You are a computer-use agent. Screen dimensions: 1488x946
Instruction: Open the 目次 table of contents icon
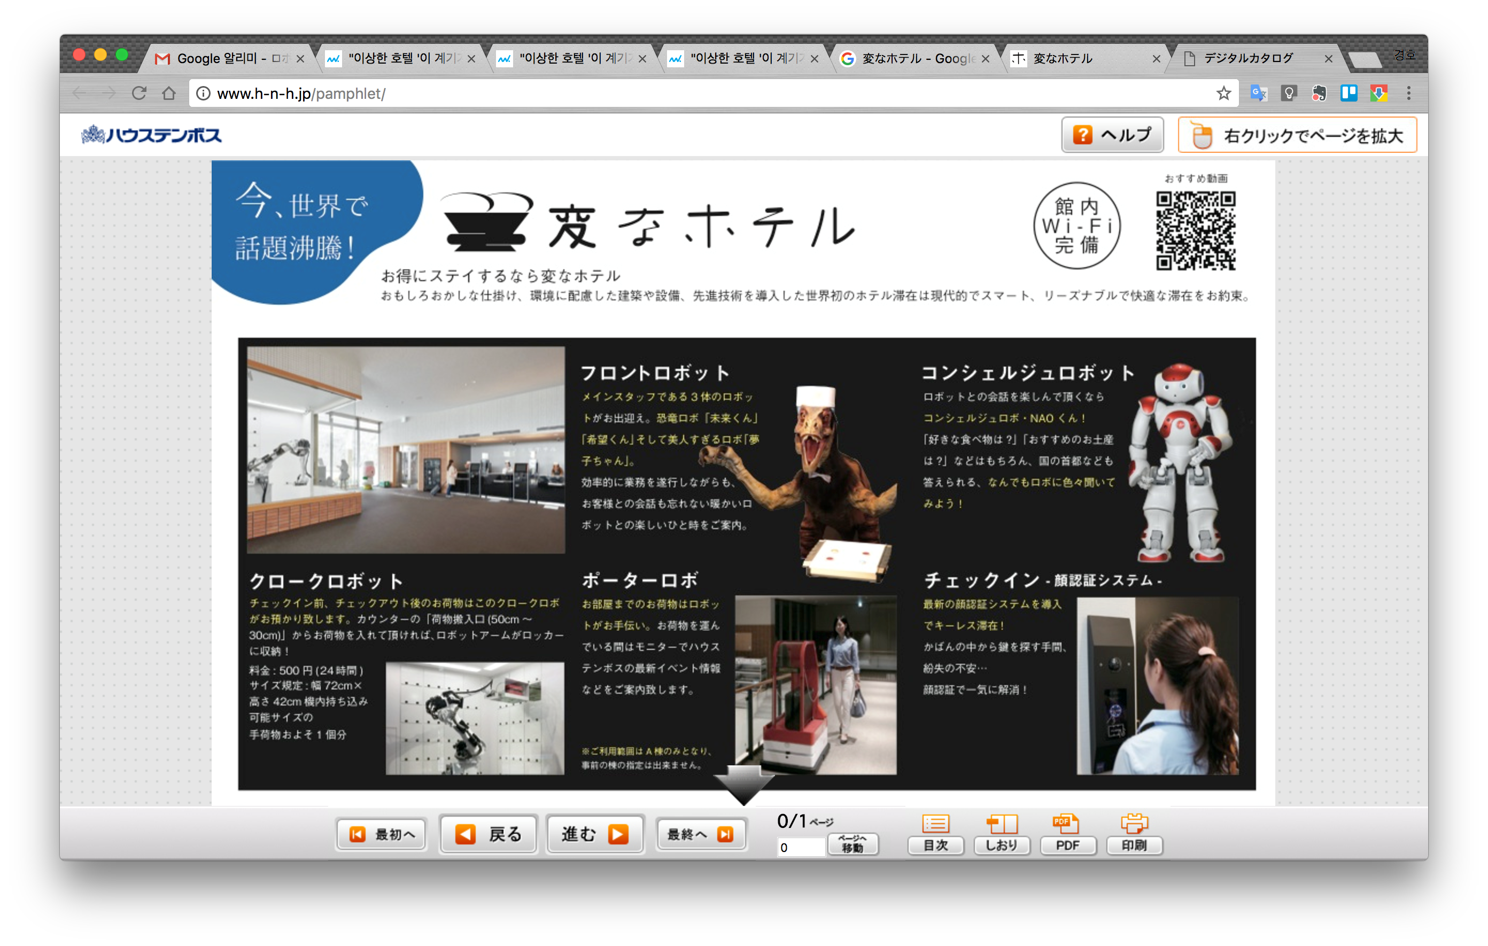click(935, 834)
